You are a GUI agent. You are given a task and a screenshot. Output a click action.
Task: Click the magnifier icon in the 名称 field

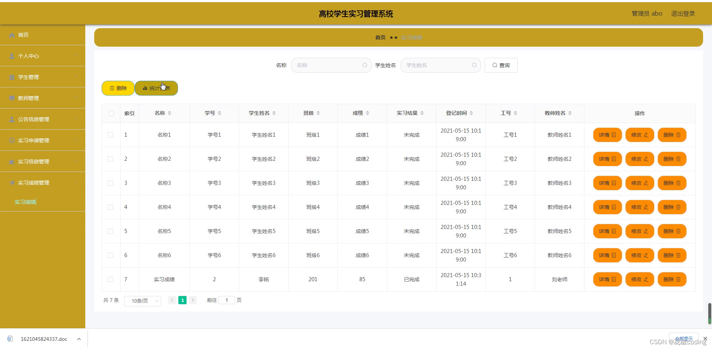point(365,65)
